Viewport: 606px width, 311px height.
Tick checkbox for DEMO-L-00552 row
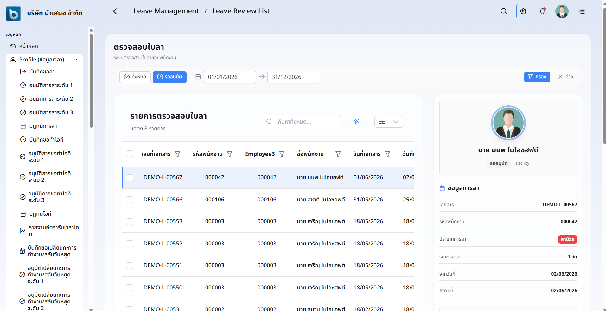[130, 244]
